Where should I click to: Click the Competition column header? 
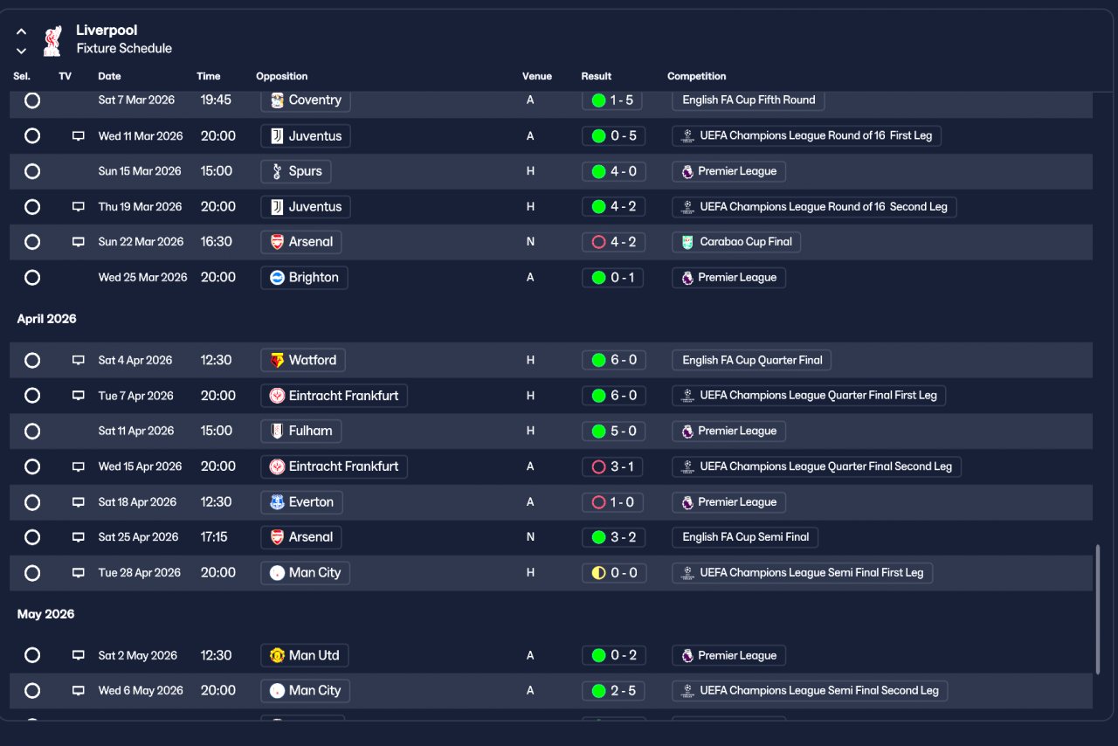point(697,77)
